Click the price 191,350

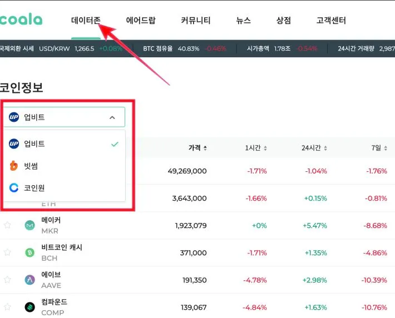(195, 280)
